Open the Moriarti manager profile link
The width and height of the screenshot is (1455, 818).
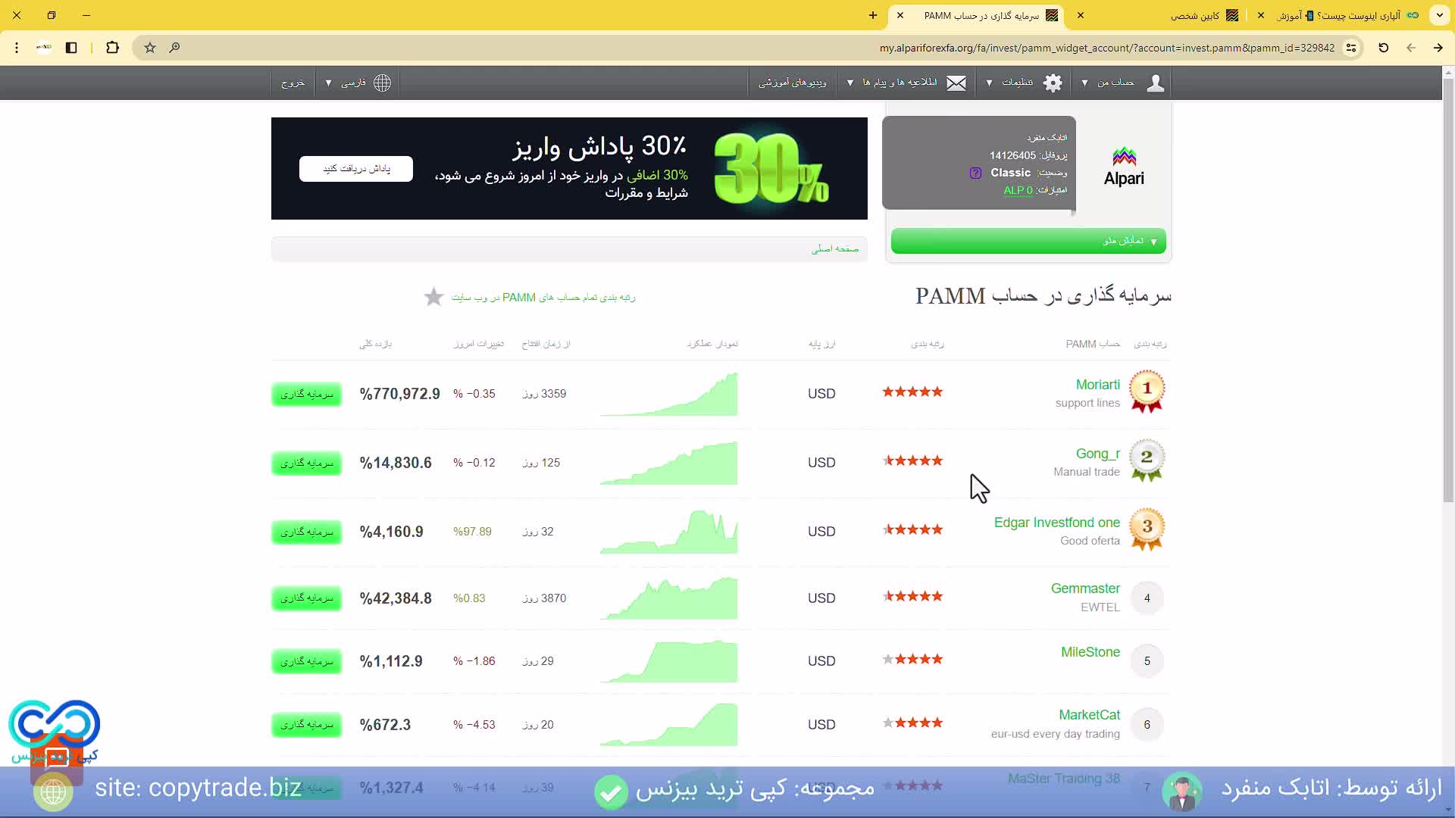[1097, 384]
